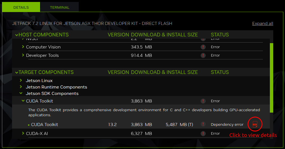Click Dependency error warning icon
This screenshot has width=285, height=149.
(x=203, y=124)
